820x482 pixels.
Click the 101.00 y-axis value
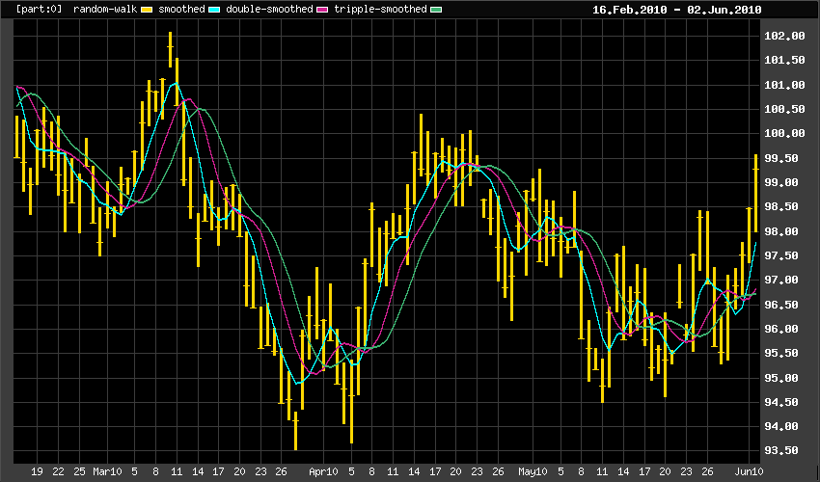pos(784,85)
